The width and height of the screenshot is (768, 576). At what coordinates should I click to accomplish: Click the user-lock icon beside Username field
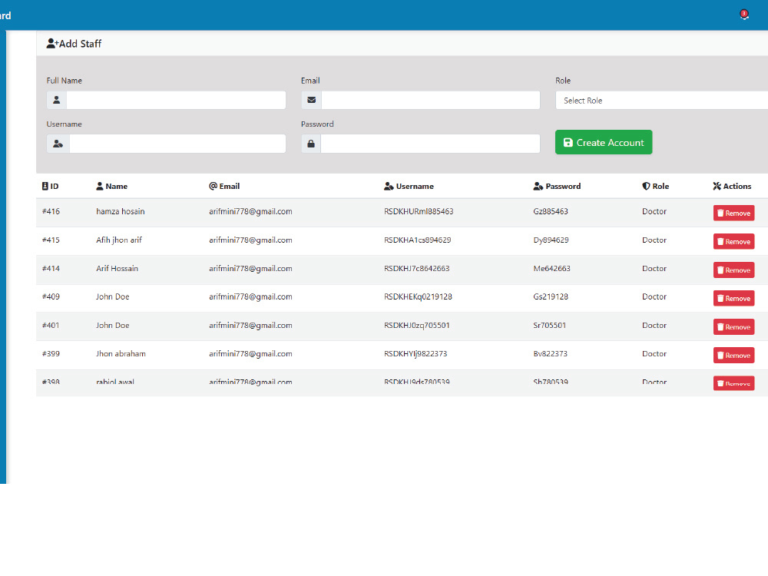(58, 144)
